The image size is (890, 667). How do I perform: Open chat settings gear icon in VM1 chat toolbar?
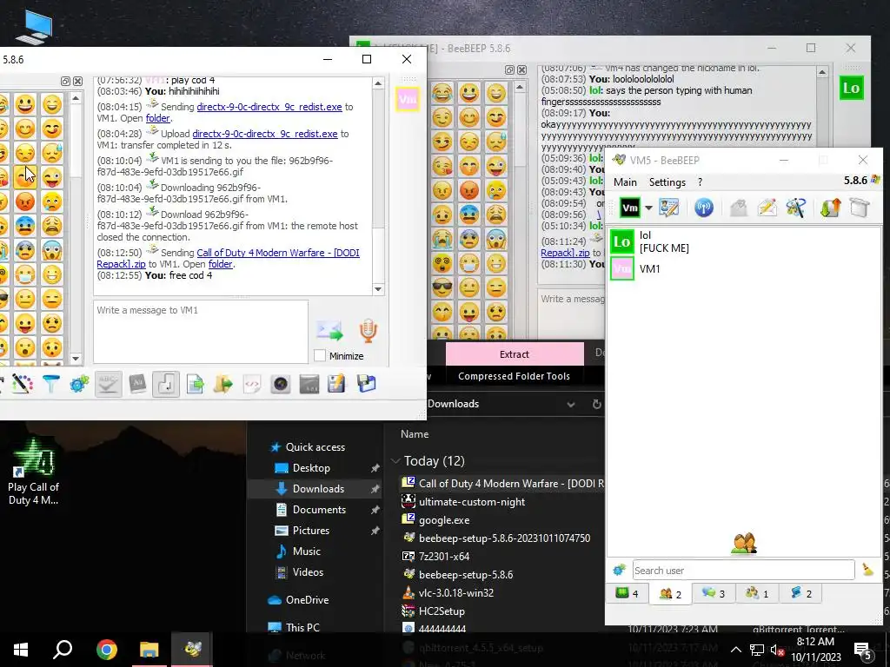pyautogui.click(x=79, y=384)
